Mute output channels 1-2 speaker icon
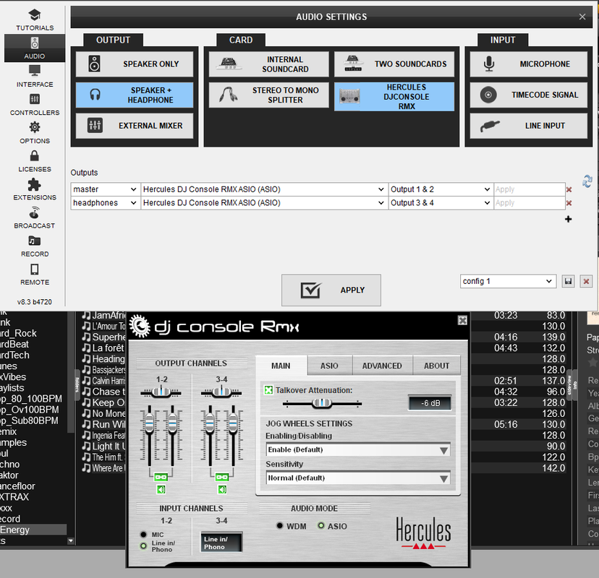Image resolution: width=599 pixels, height=578 pixels. pos(161,489)
